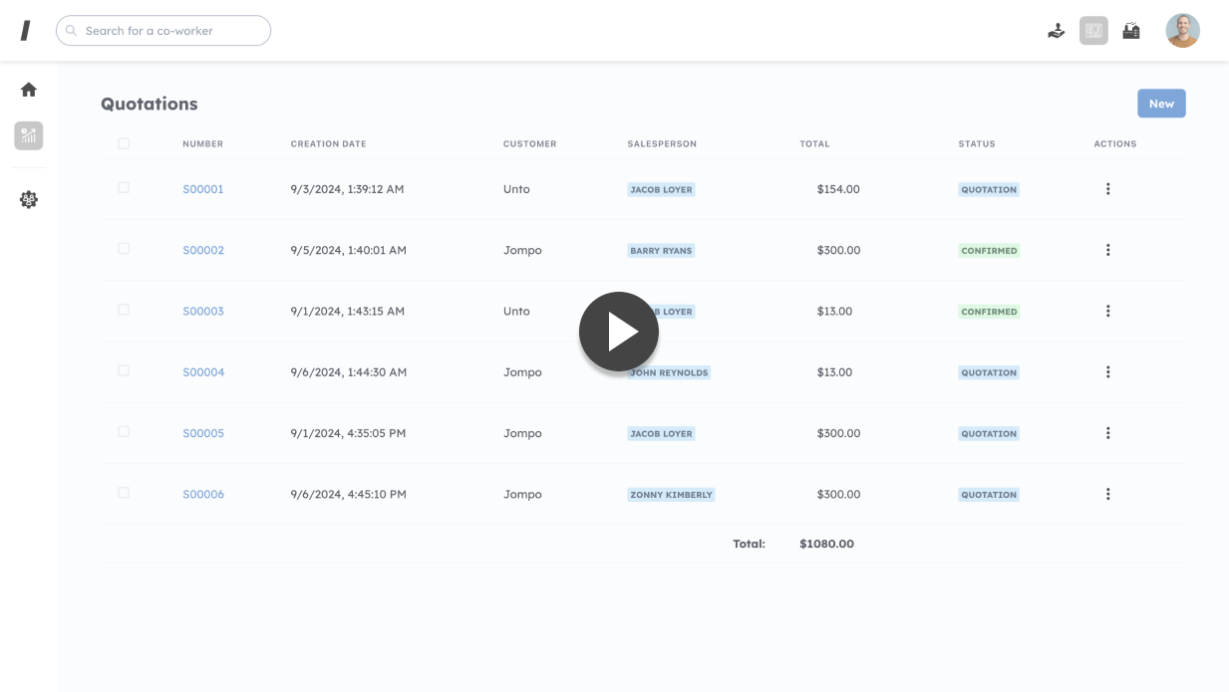Screen dimensions: 1229x692
Task: Click the hand-holding-person icon in the header
Action: pos(1057,31)
